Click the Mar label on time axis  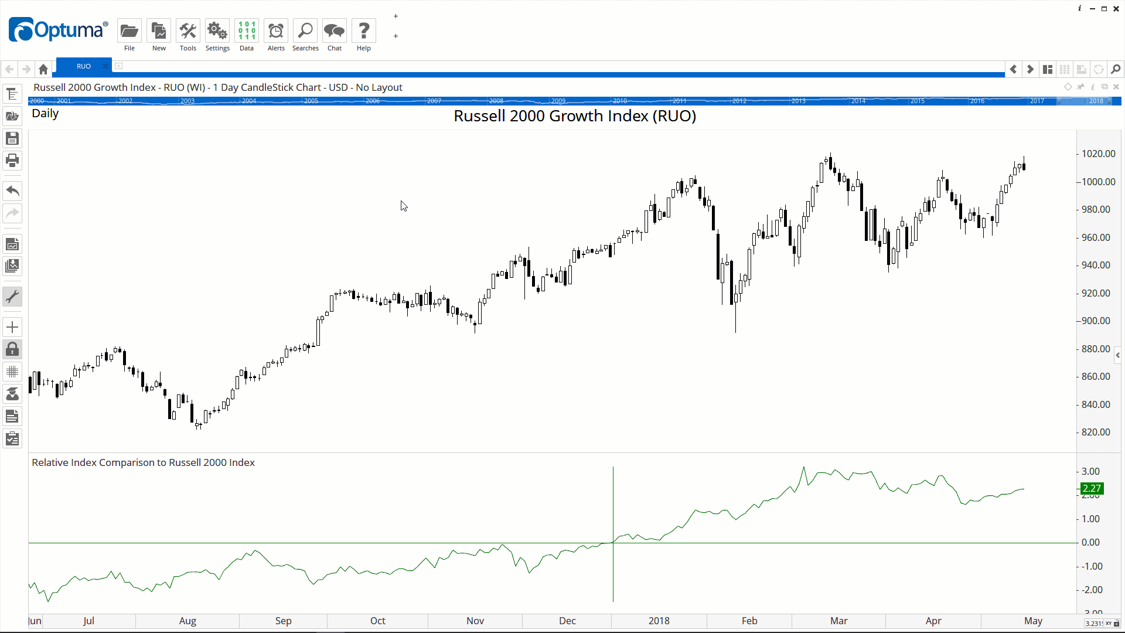pyautogui.click(x=838, y=621)
